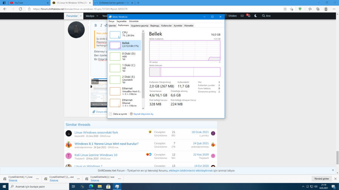The image size is (339, 190).
Task: Open options for CrystalDiskMark8_0_1.exe download
Action: click(x=119, y=179)
